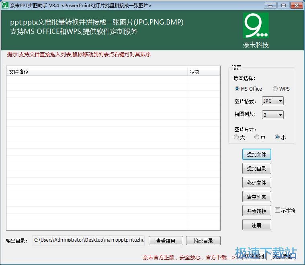Choose 中 image size
Image resolution: width=305 pixels, height=265 pixels.
pyautogui.click(x=260, y=137)
